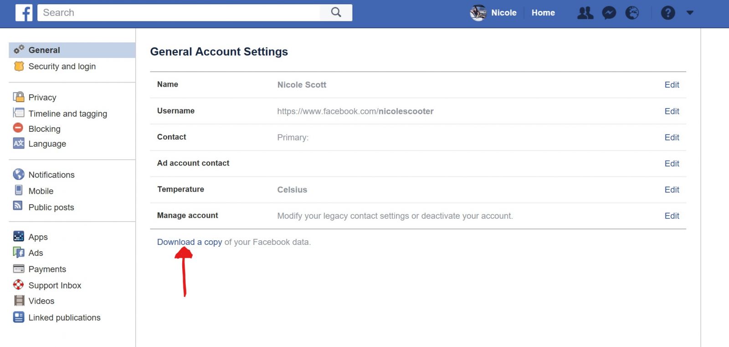This screenshot has height=347, width=729.
Task: Edit the Temperature row
Action: (x=672, y=190)
